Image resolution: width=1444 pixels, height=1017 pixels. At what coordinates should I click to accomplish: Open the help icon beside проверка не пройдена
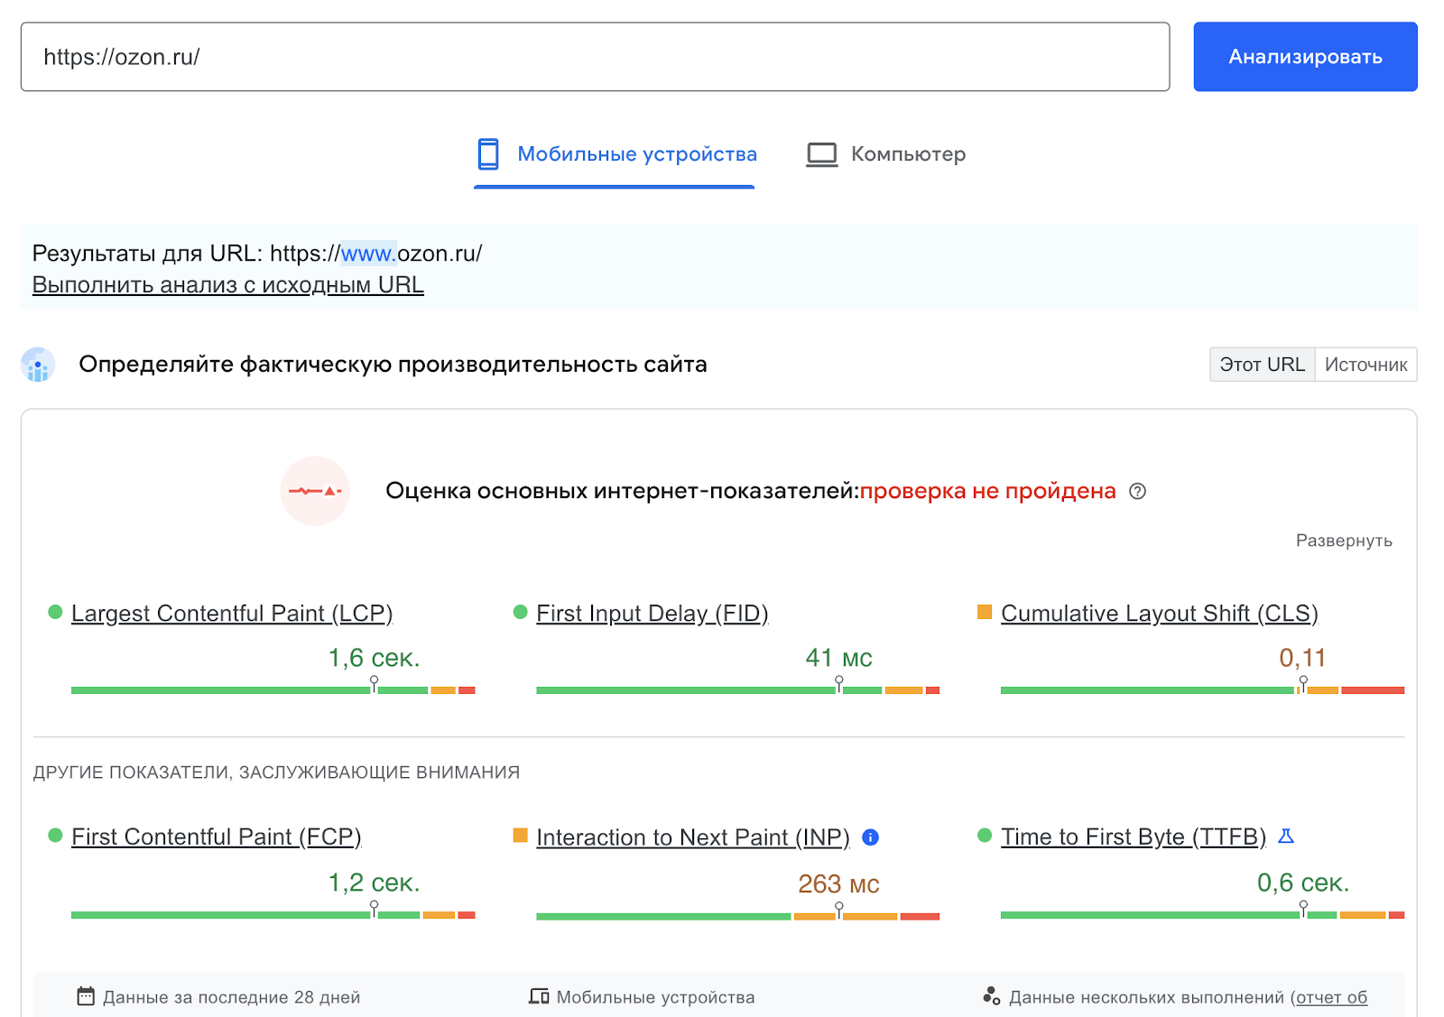point(1138,492)
